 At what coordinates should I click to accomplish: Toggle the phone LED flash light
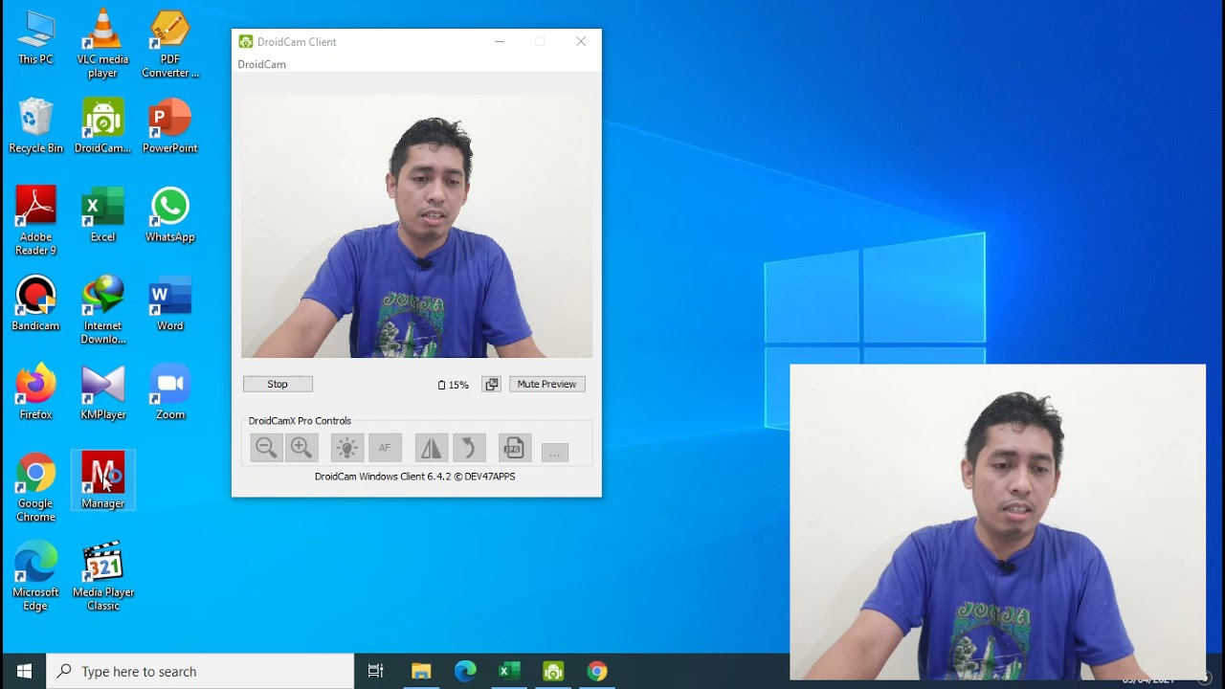346,448
